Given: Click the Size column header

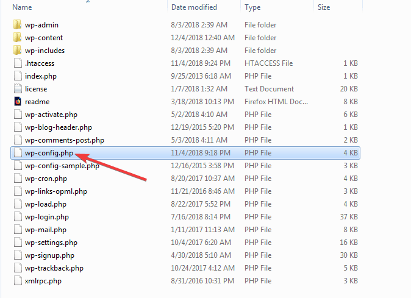Looking at the screenshot, I should (324, 7).
